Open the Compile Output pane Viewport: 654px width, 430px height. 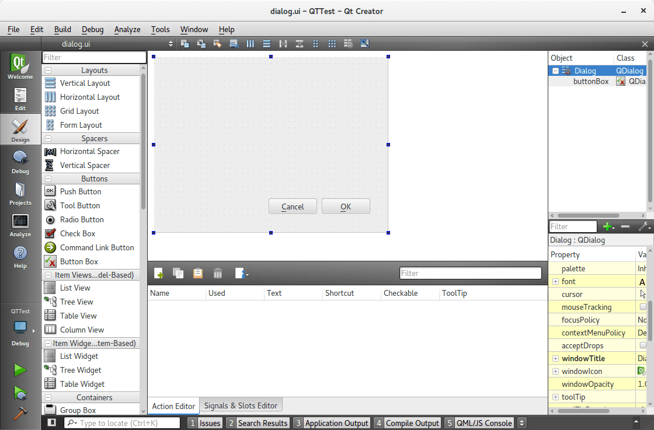(x=407, y=423)
